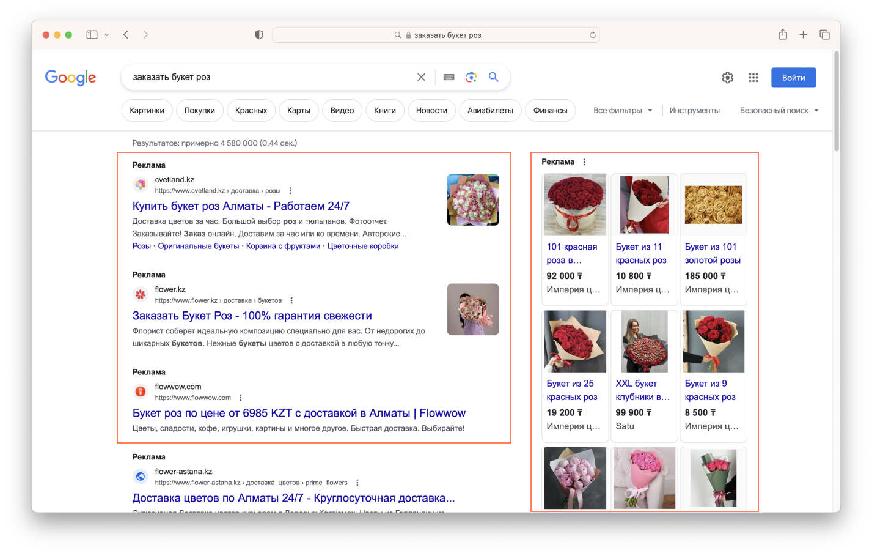Open three-dot menu next to cvetland.kz URL
The width and height of the screenshot is (872, 553).
pos(290,191)
